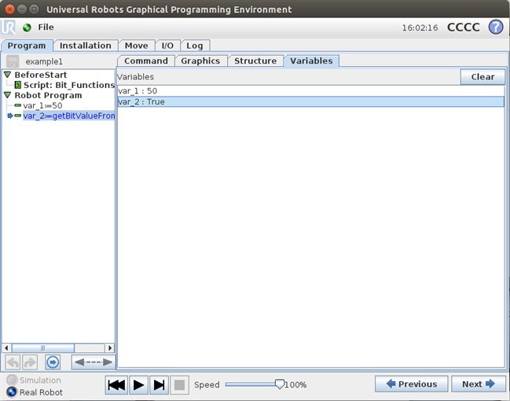This screenshot has width=510, height=401.
Task: Click the Universal Robots logo icon
Action: click(x=8, y=28)
